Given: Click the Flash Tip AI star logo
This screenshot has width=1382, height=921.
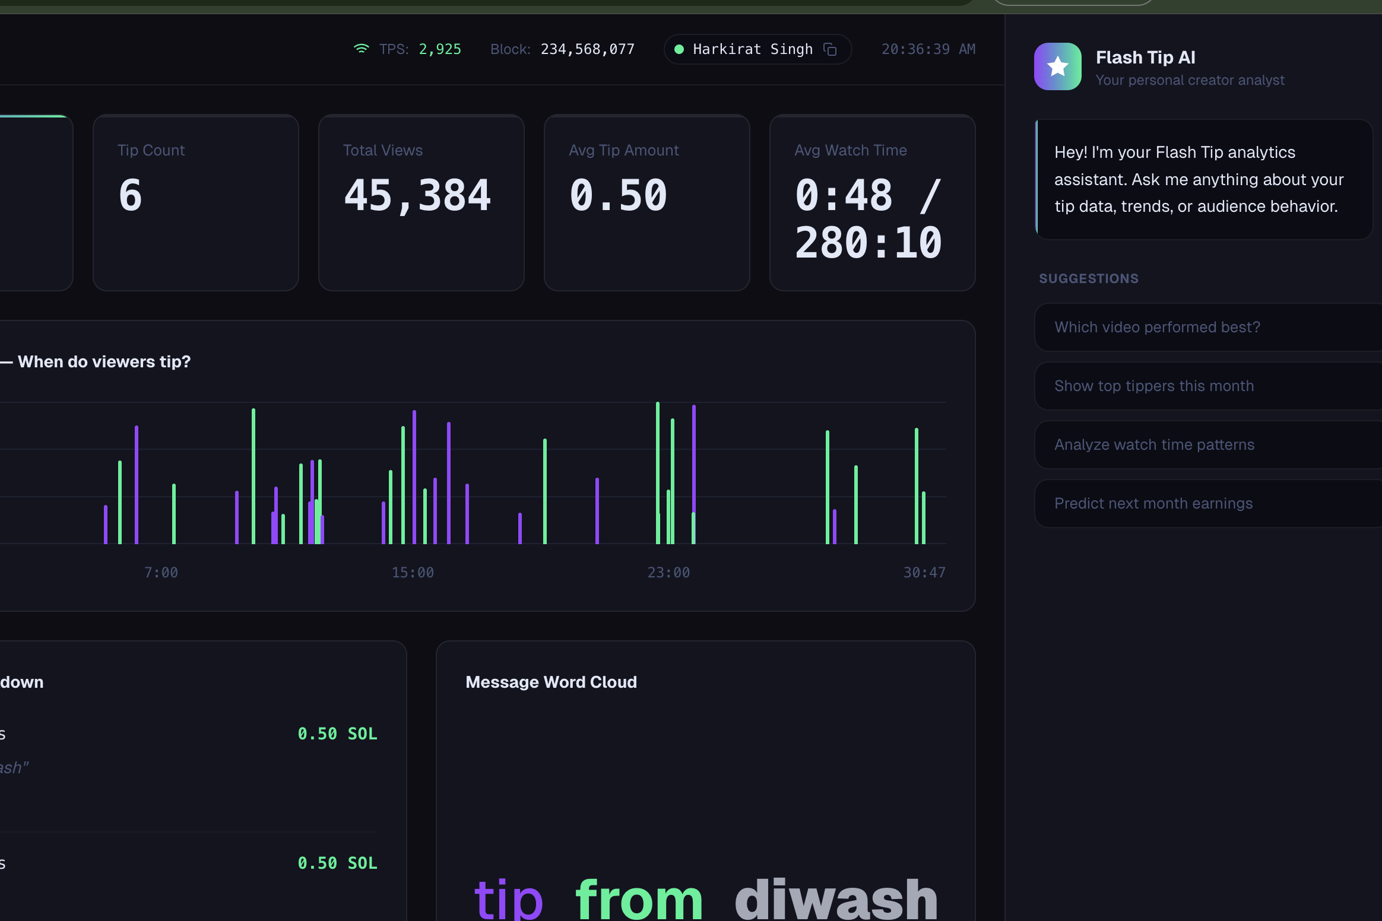Looking at the screenshot, I should click(1057, 66).
